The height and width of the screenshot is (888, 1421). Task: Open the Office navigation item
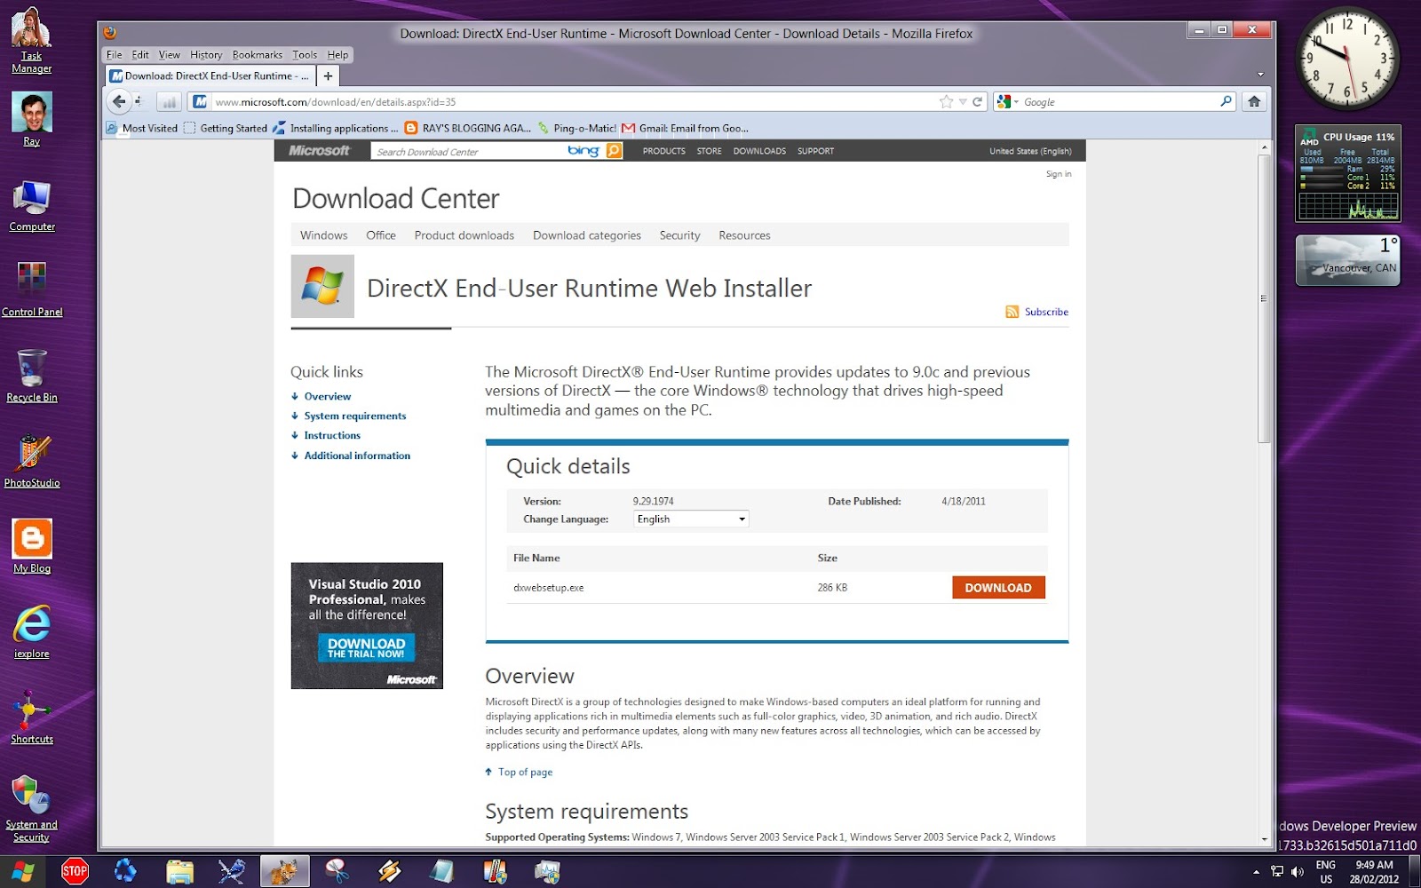pos(381,235)
